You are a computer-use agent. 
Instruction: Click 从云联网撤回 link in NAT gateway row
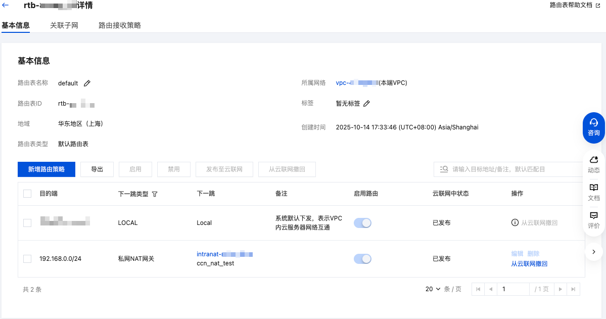tap(529, 263)
